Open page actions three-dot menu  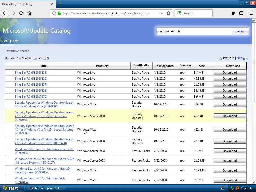(x=161, y=13)
